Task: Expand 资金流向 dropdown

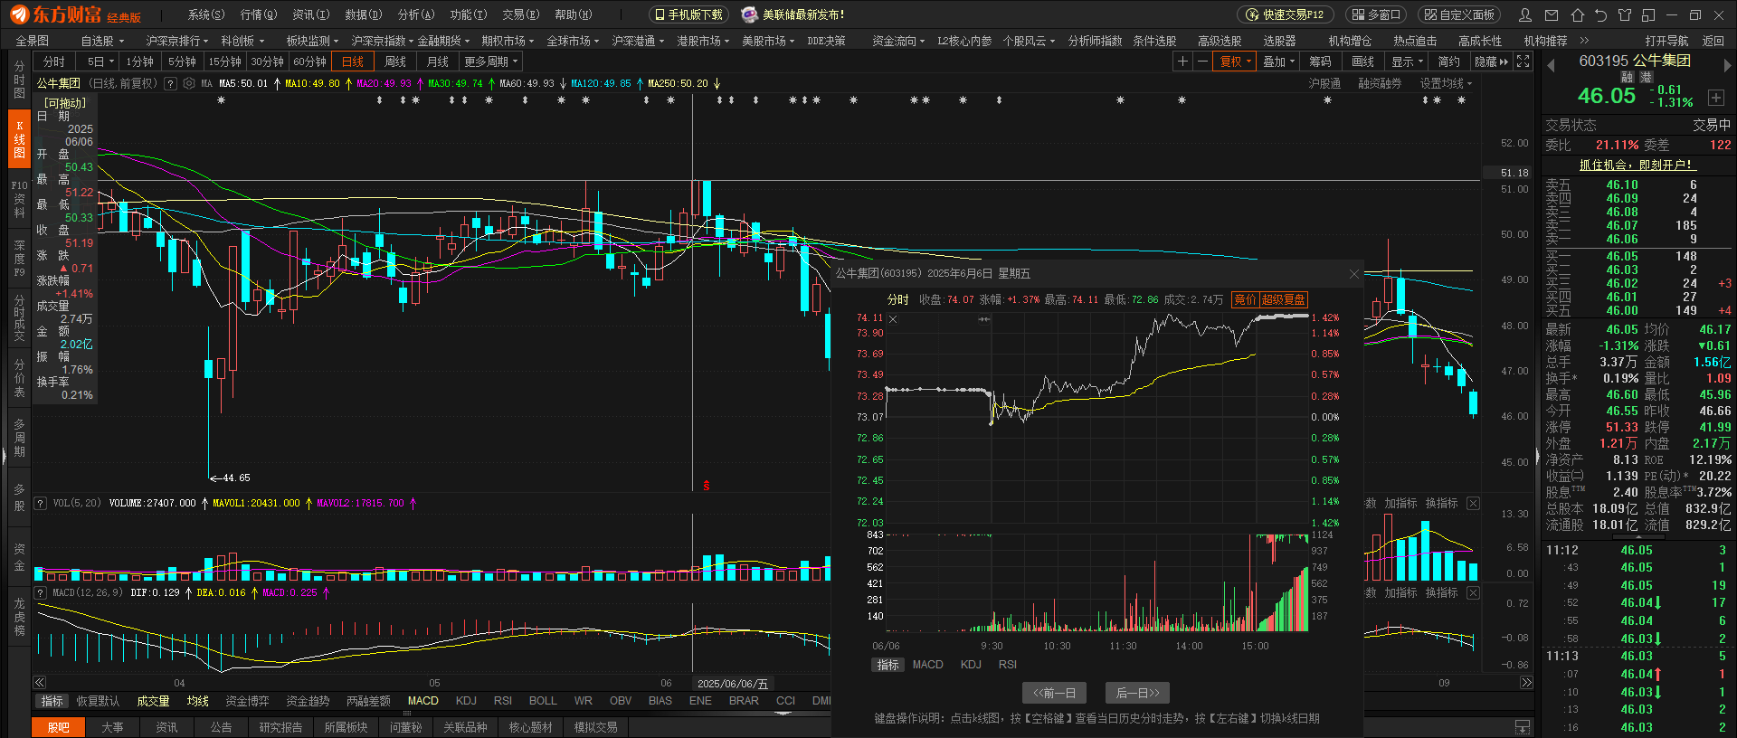Action: pos(898,41)
